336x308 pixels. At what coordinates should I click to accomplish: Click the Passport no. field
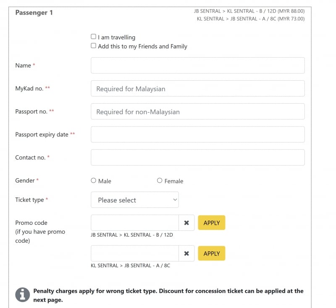click(197, 112)
